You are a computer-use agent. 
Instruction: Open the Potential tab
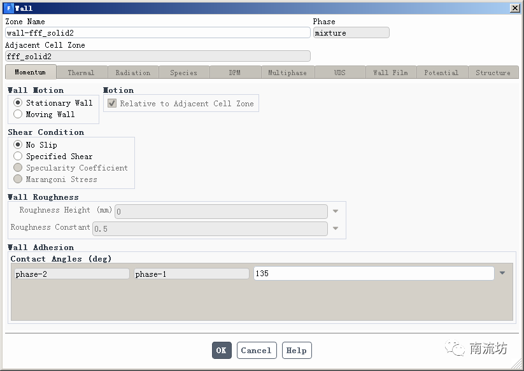tap(442, 73)
